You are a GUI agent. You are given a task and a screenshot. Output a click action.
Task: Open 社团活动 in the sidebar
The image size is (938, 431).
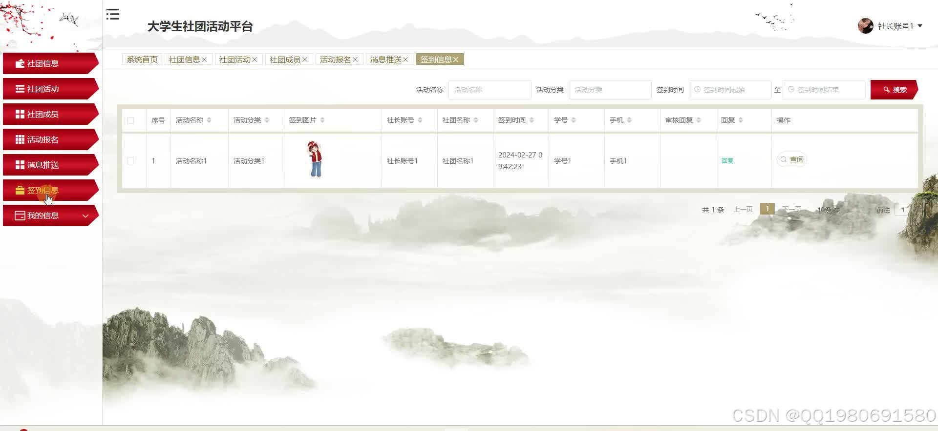(51, 89)
